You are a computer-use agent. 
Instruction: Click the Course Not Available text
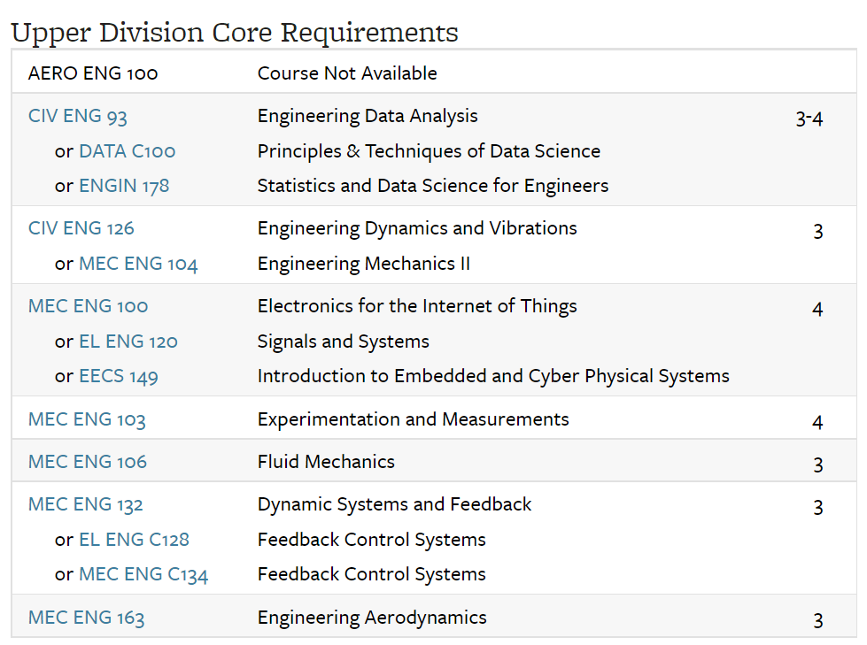(347, 73)
